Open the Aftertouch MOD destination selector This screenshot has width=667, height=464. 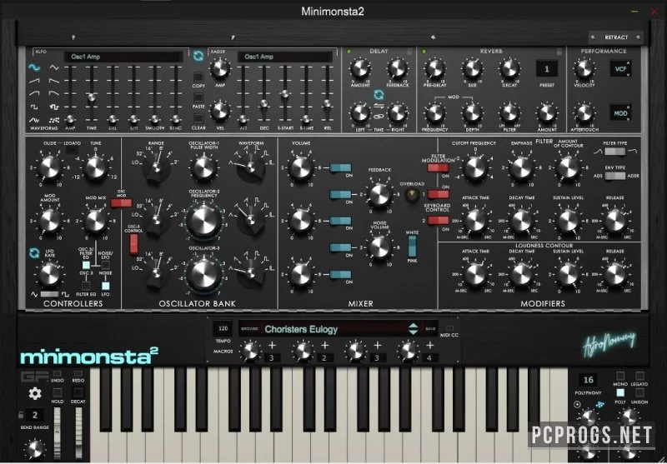pyautogui.click(x=620, y=113)
